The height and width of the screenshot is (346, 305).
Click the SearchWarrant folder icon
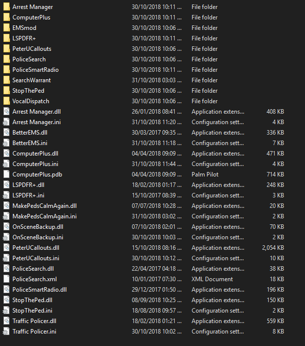tap(6, 80)
